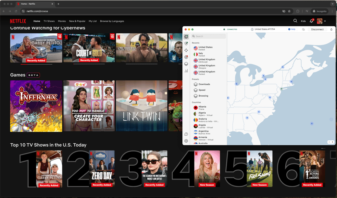Open the Movies menu item
Viewport: 337px width, 198px height.
pyautogui.click(x=62, y=21)
